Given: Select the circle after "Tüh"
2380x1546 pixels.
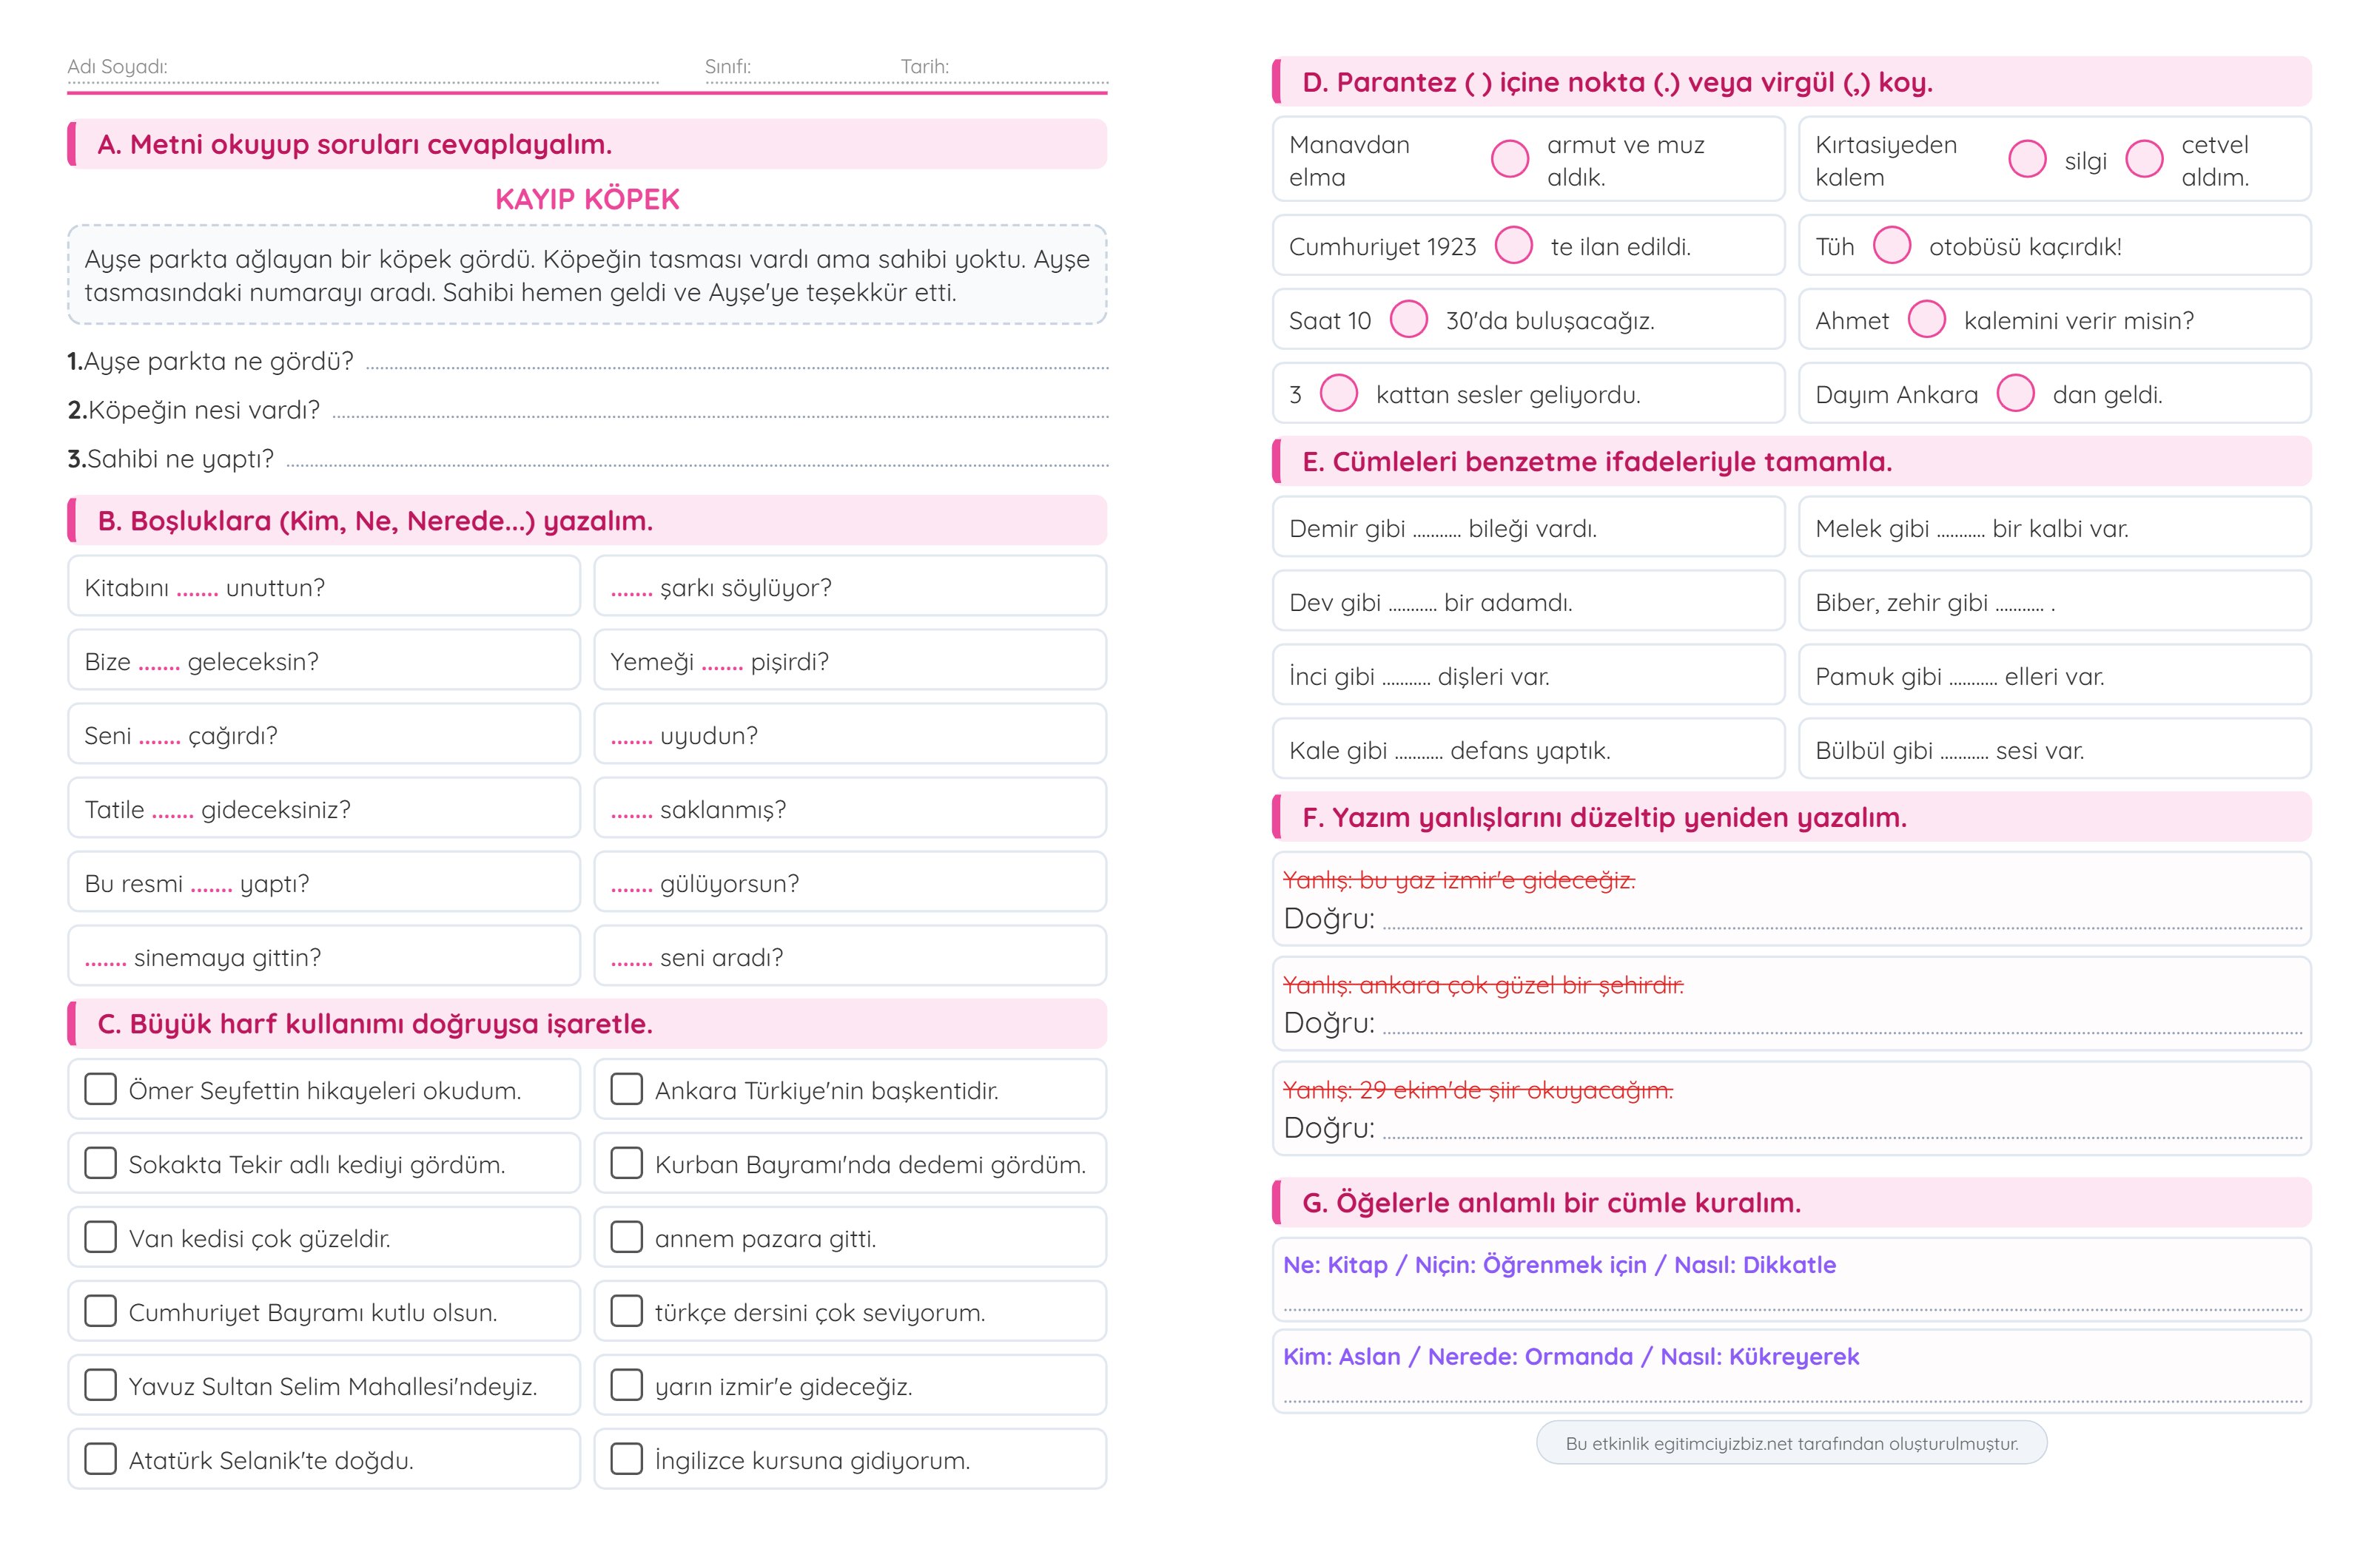Looking at the screenshot, I should pyautogui.click(x=1891, y=245).
